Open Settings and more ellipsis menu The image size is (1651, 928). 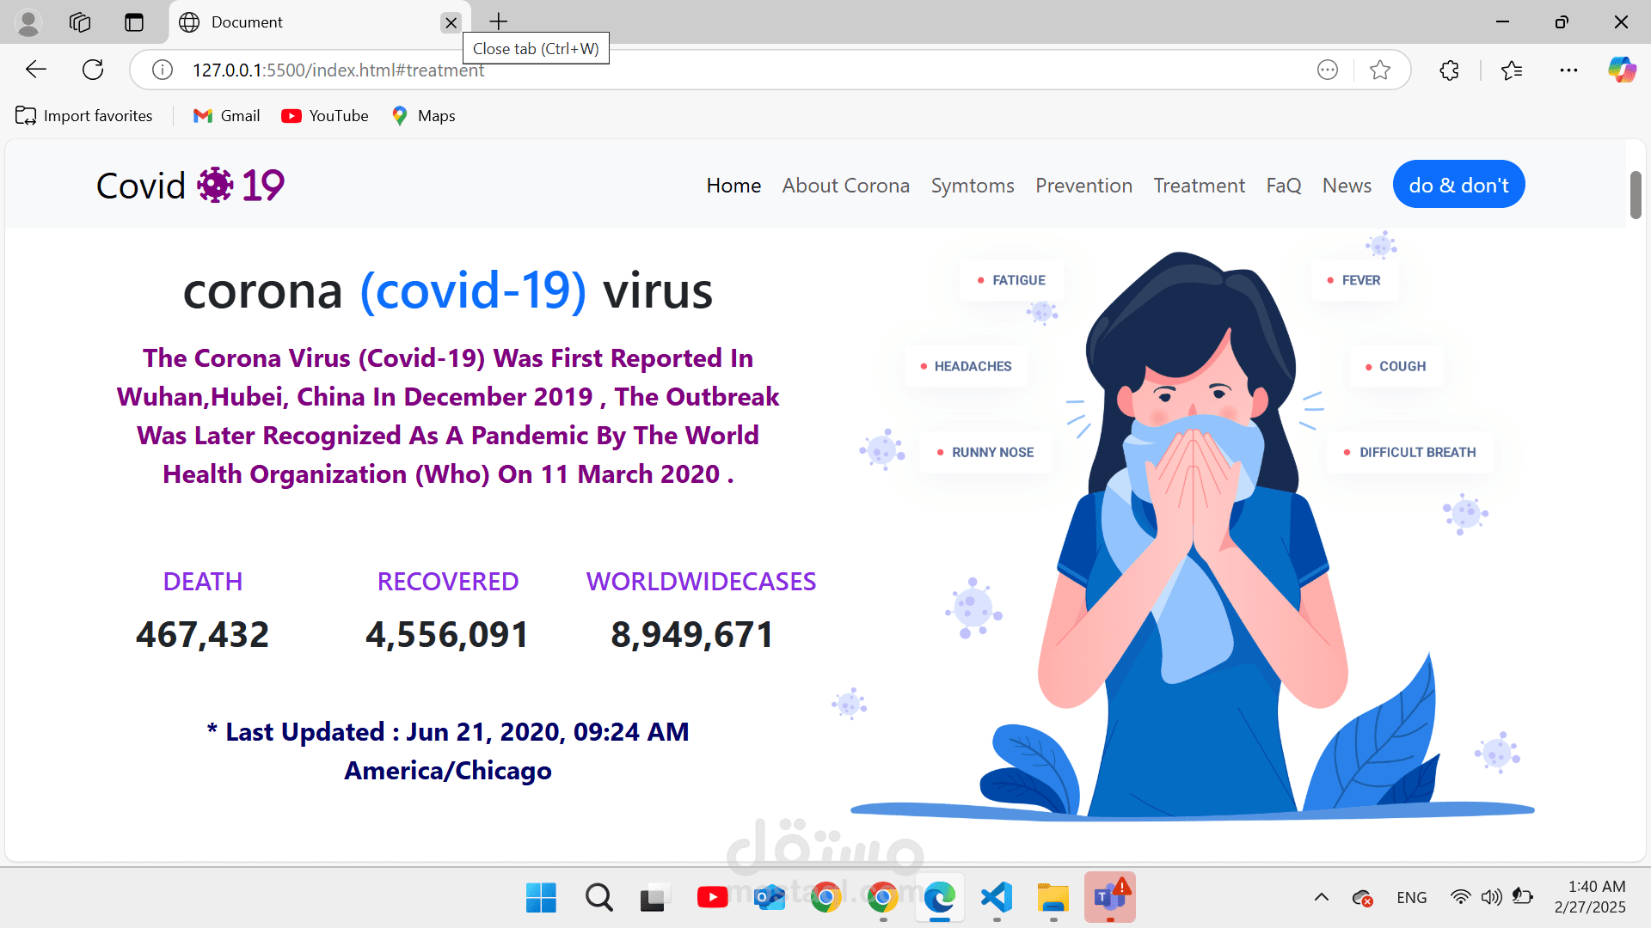[1568, 70]
